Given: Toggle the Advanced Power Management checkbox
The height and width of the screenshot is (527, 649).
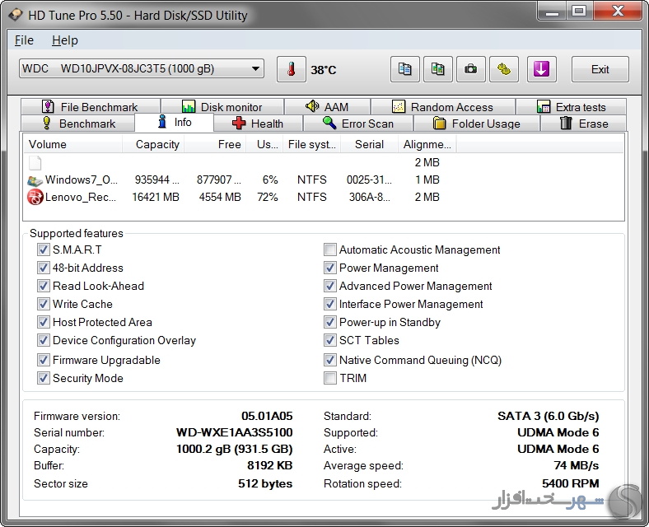Looking at the screenshot, I should (x=330, y=287).
